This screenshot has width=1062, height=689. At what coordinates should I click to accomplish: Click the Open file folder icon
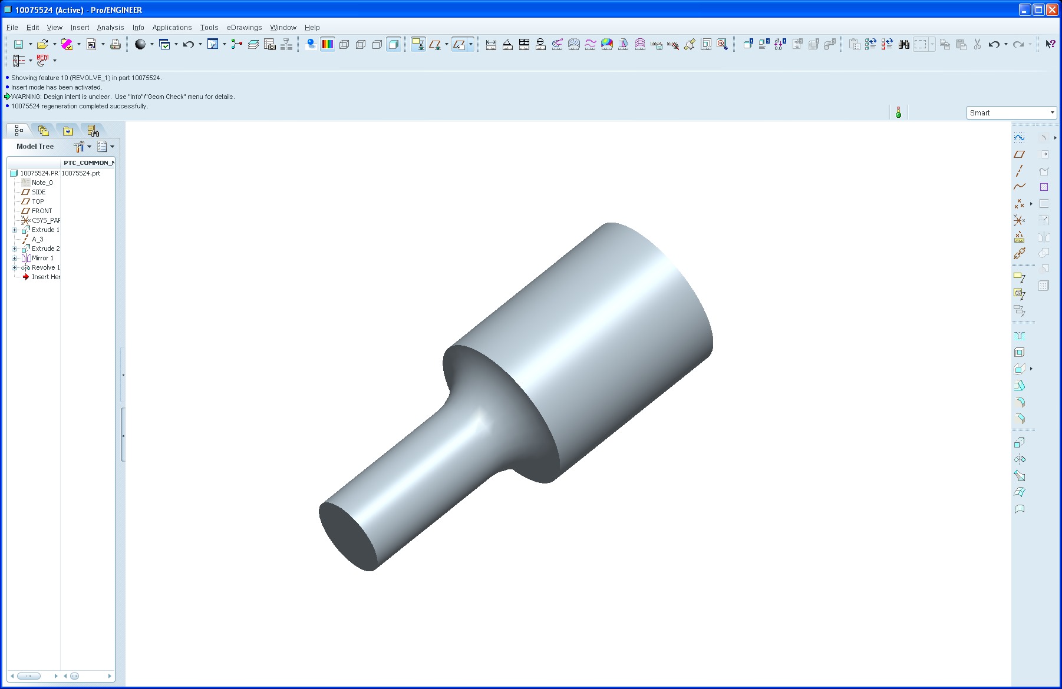(x=42, y=44)
